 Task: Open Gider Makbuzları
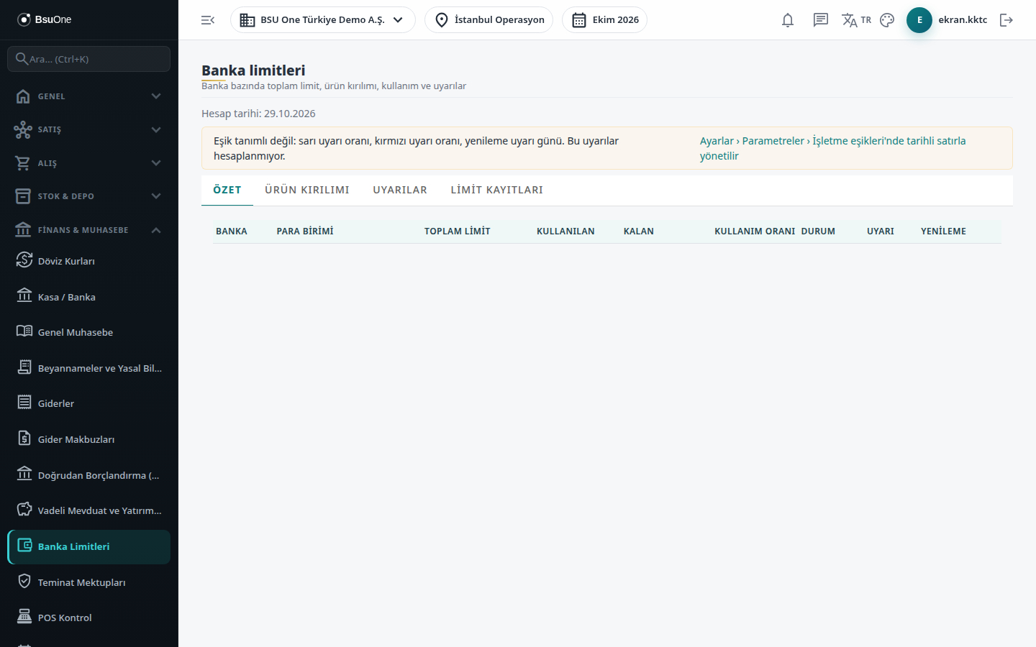89,439
